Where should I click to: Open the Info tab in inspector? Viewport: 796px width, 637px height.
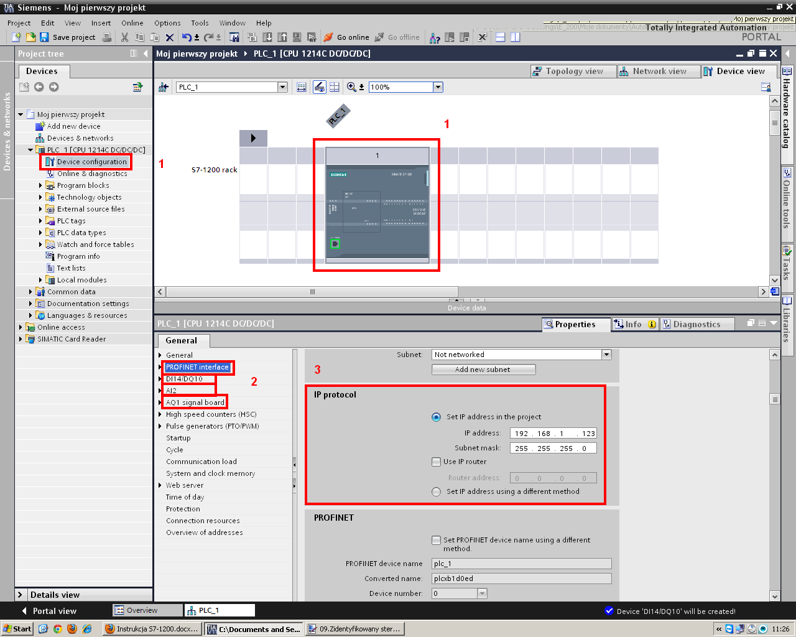pos(635,324)
